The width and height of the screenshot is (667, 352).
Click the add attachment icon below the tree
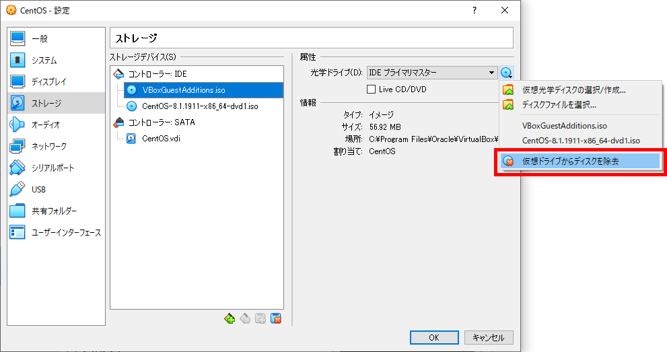click(260, 318)
